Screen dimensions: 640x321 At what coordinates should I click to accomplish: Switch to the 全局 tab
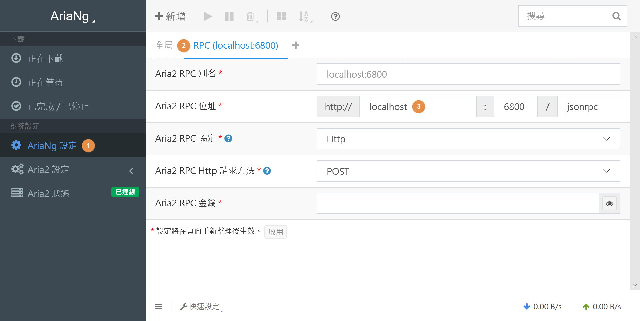pyautogui.click(x=164, y=45)
